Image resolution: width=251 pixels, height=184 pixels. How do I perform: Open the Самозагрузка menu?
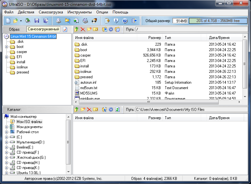pos(51,12)
